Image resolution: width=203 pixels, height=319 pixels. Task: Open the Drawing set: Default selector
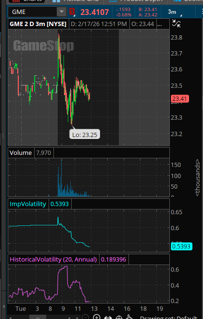(x=169, y=318)
